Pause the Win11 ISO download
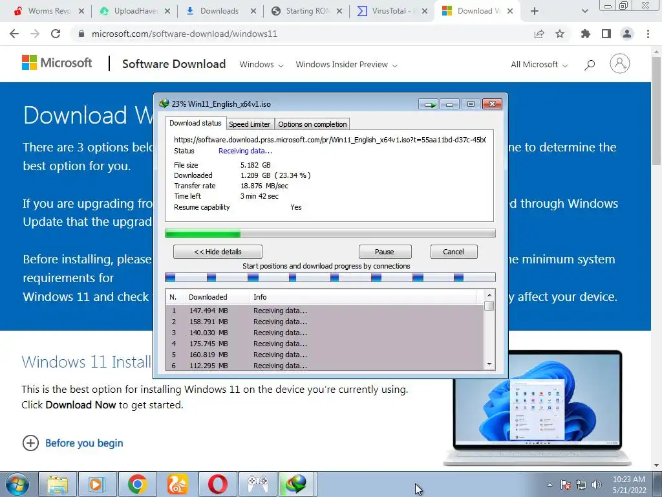Screen dimensions: 662x497 pos(385,252)
